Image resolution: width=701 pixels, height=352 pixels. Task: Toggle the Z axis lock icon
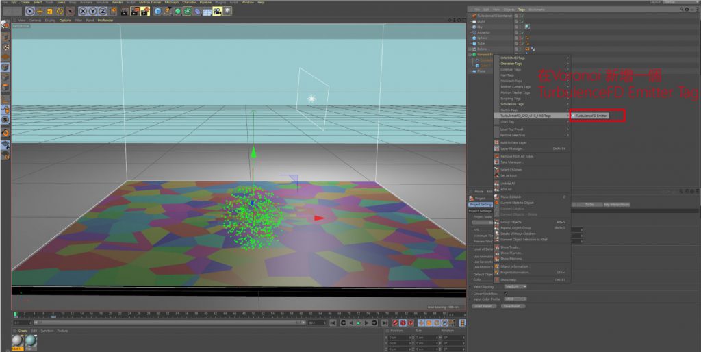(x=102, y=11)
